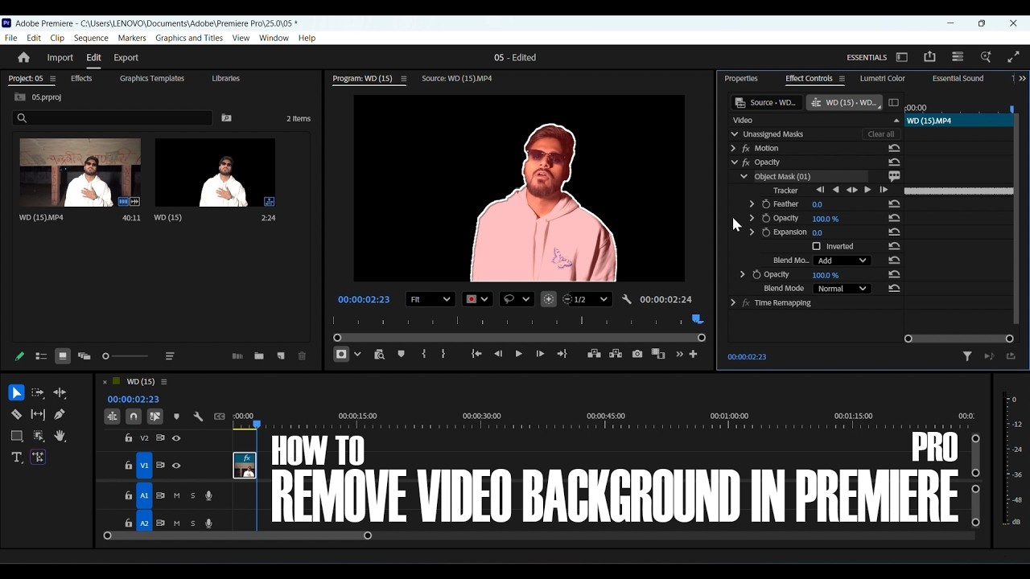Click the Quick Export share icon
Image resolution: width=1030 pixels, height=579 pixels.
point(929,57)
